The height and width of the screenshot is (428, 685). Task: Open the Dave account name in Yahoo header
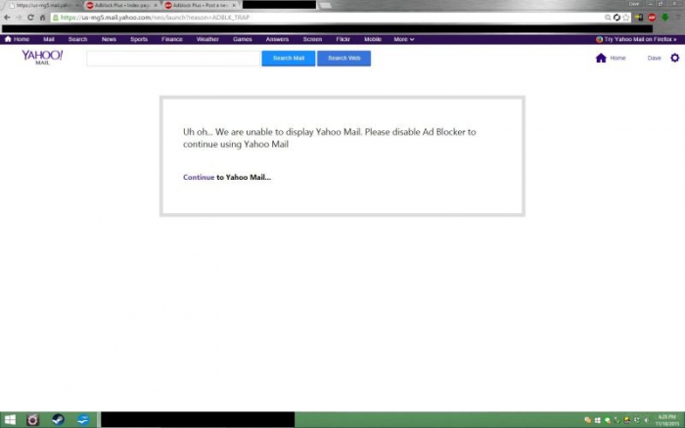(x=654, y=58)
